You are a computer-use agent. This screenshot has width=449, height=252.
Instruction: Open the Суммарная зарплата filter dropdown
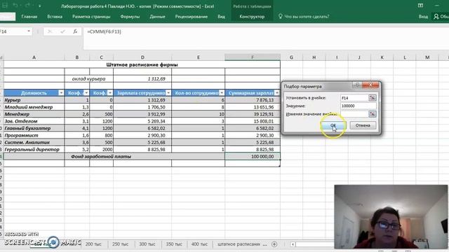(276, 93)
